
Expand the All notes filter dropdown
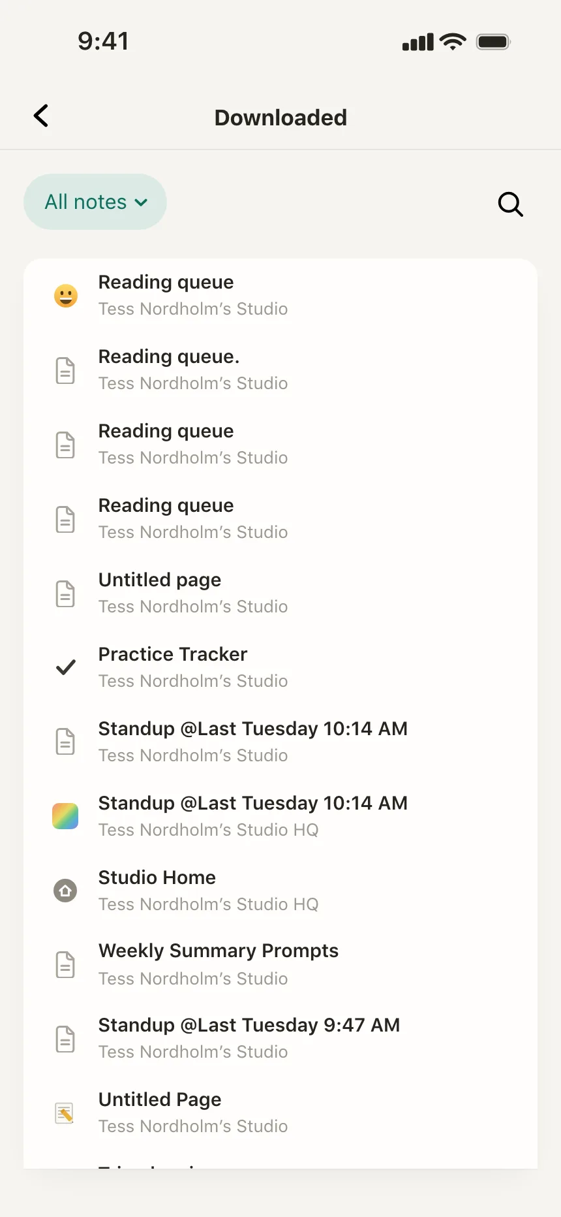click(95, 202)
